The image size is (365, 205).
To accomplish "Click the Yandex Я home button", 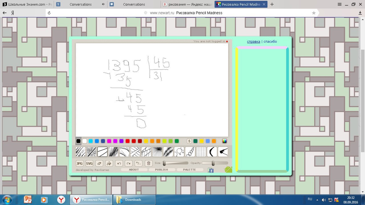I will [13, 13].
